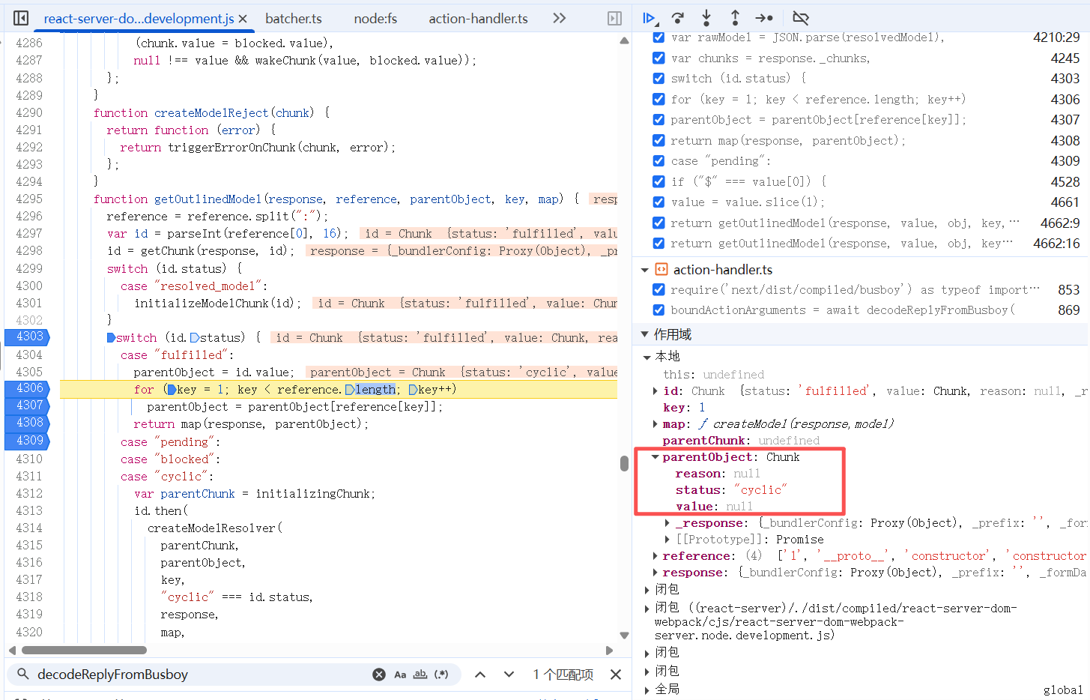Switch to the batcher.ts tab
1090x700 pixels.
tap(293, 19)
